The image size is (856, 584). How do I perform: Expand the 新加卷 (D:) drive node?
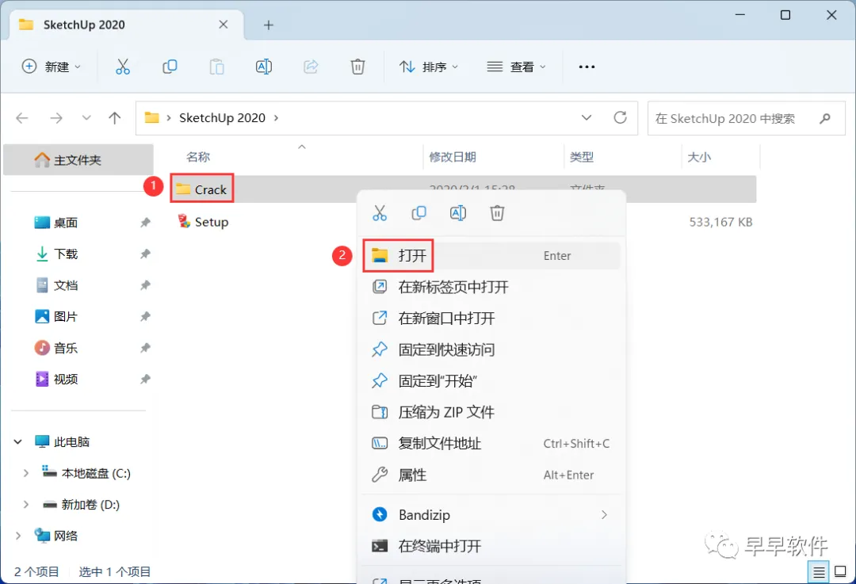[x=25, y=504]
